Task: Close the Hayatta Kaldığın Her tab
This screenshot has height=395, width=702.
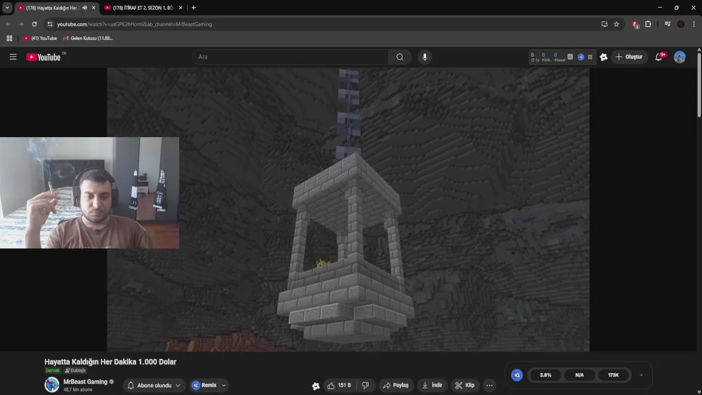Action: click(94, 8)
